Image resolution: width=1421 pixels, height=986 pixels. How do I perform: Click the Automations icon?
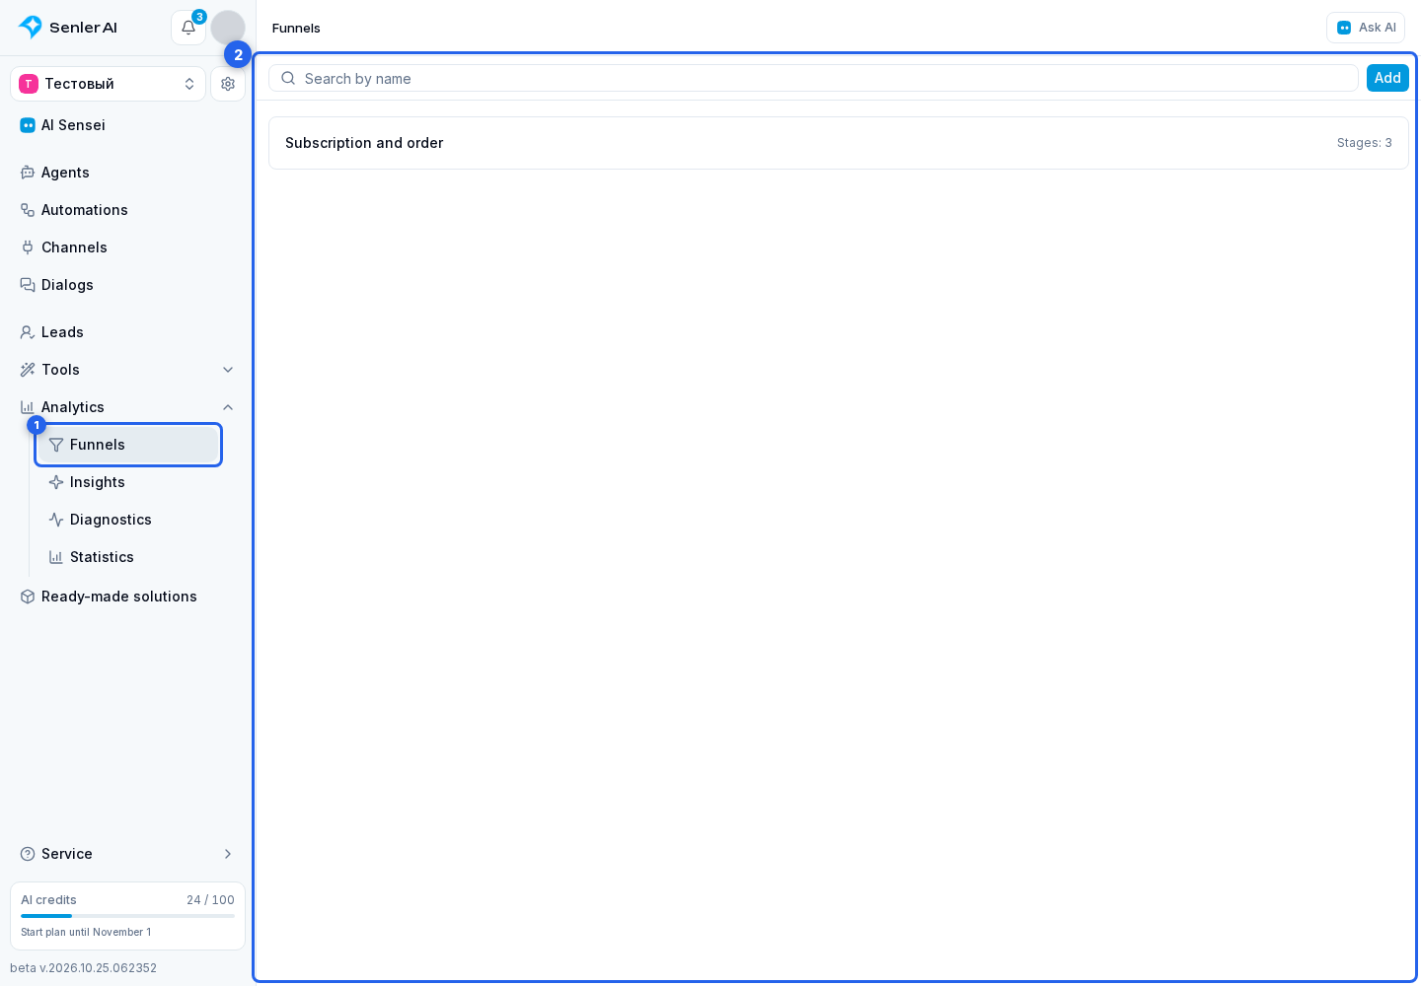[x=28, y=210]
